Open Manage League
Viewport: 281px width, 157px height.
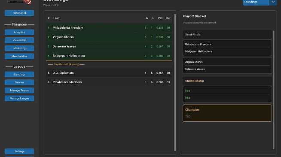pos(19,98)
